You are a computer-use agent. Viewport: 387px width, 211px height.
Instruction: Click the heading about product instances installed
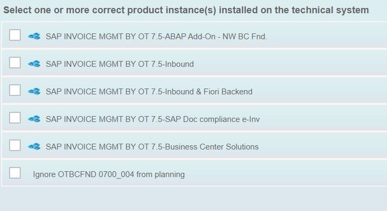pos(186,10)
